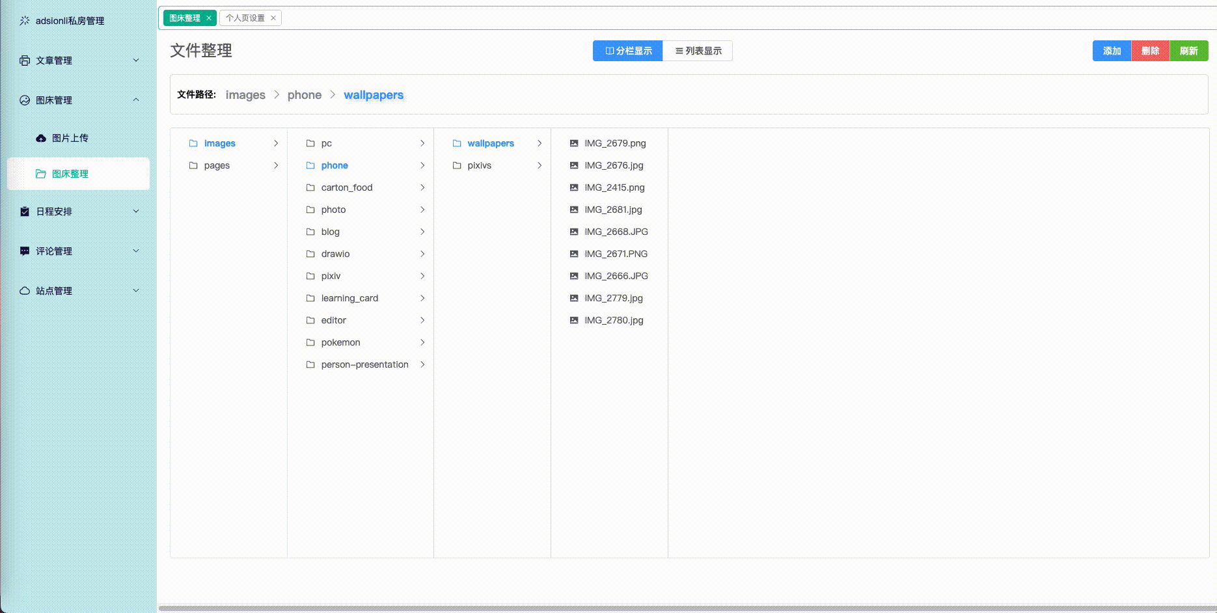Image resolution: width=1217 pixels, height=613 pixels.
Task: Click the image icon beside IMG_2415.png
Action: [x=573, y=187]
